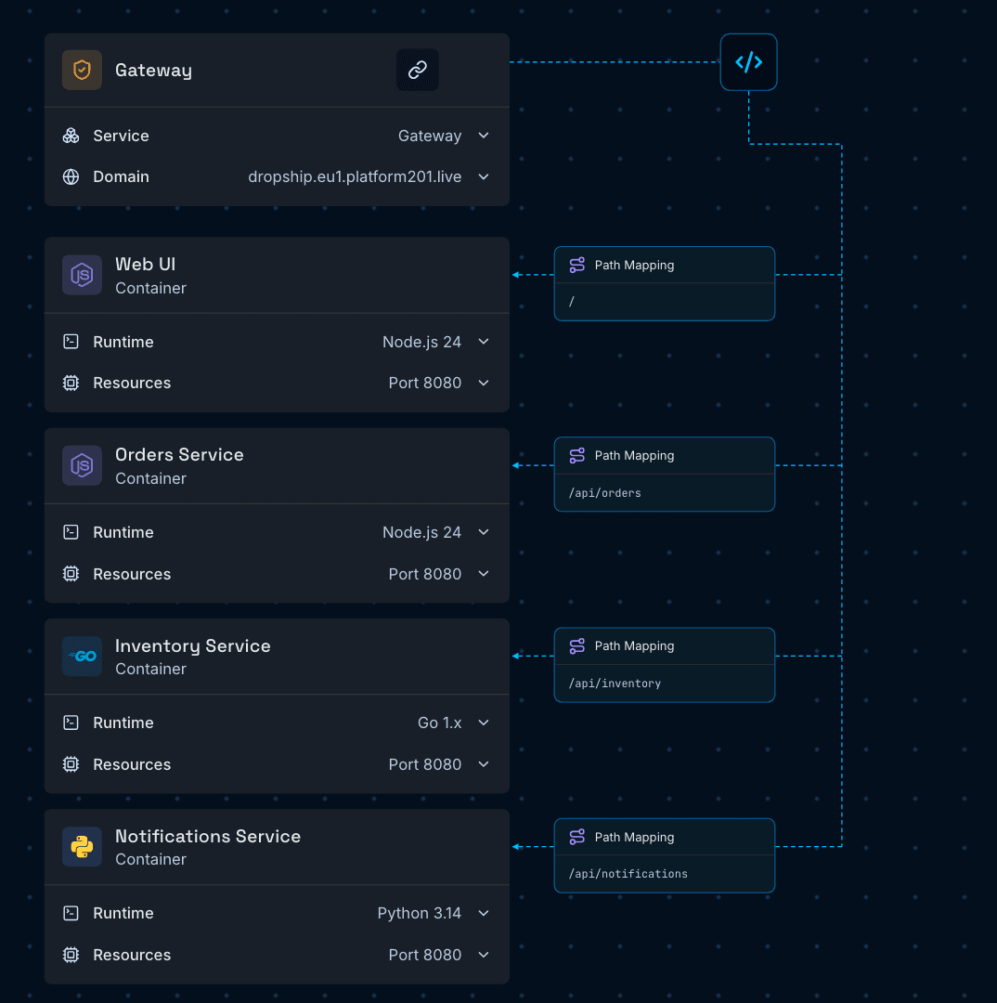The width and height of the screenshot is (997, 1003).
Task: Select the Web UI container title
Action: [145, 264]
